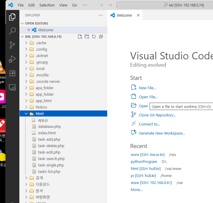
Task: Open database.php in the explorer
Action: 49,126
